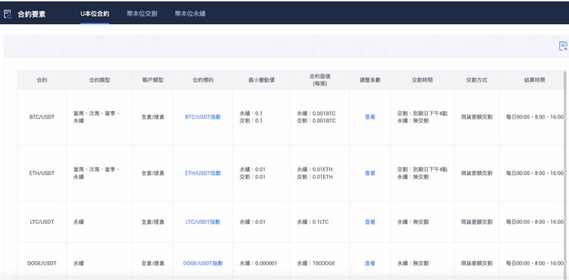Click 全倉/逐倉 in the BTC/USDT row
The image size is (569, 280).
(x=152, y=117)
